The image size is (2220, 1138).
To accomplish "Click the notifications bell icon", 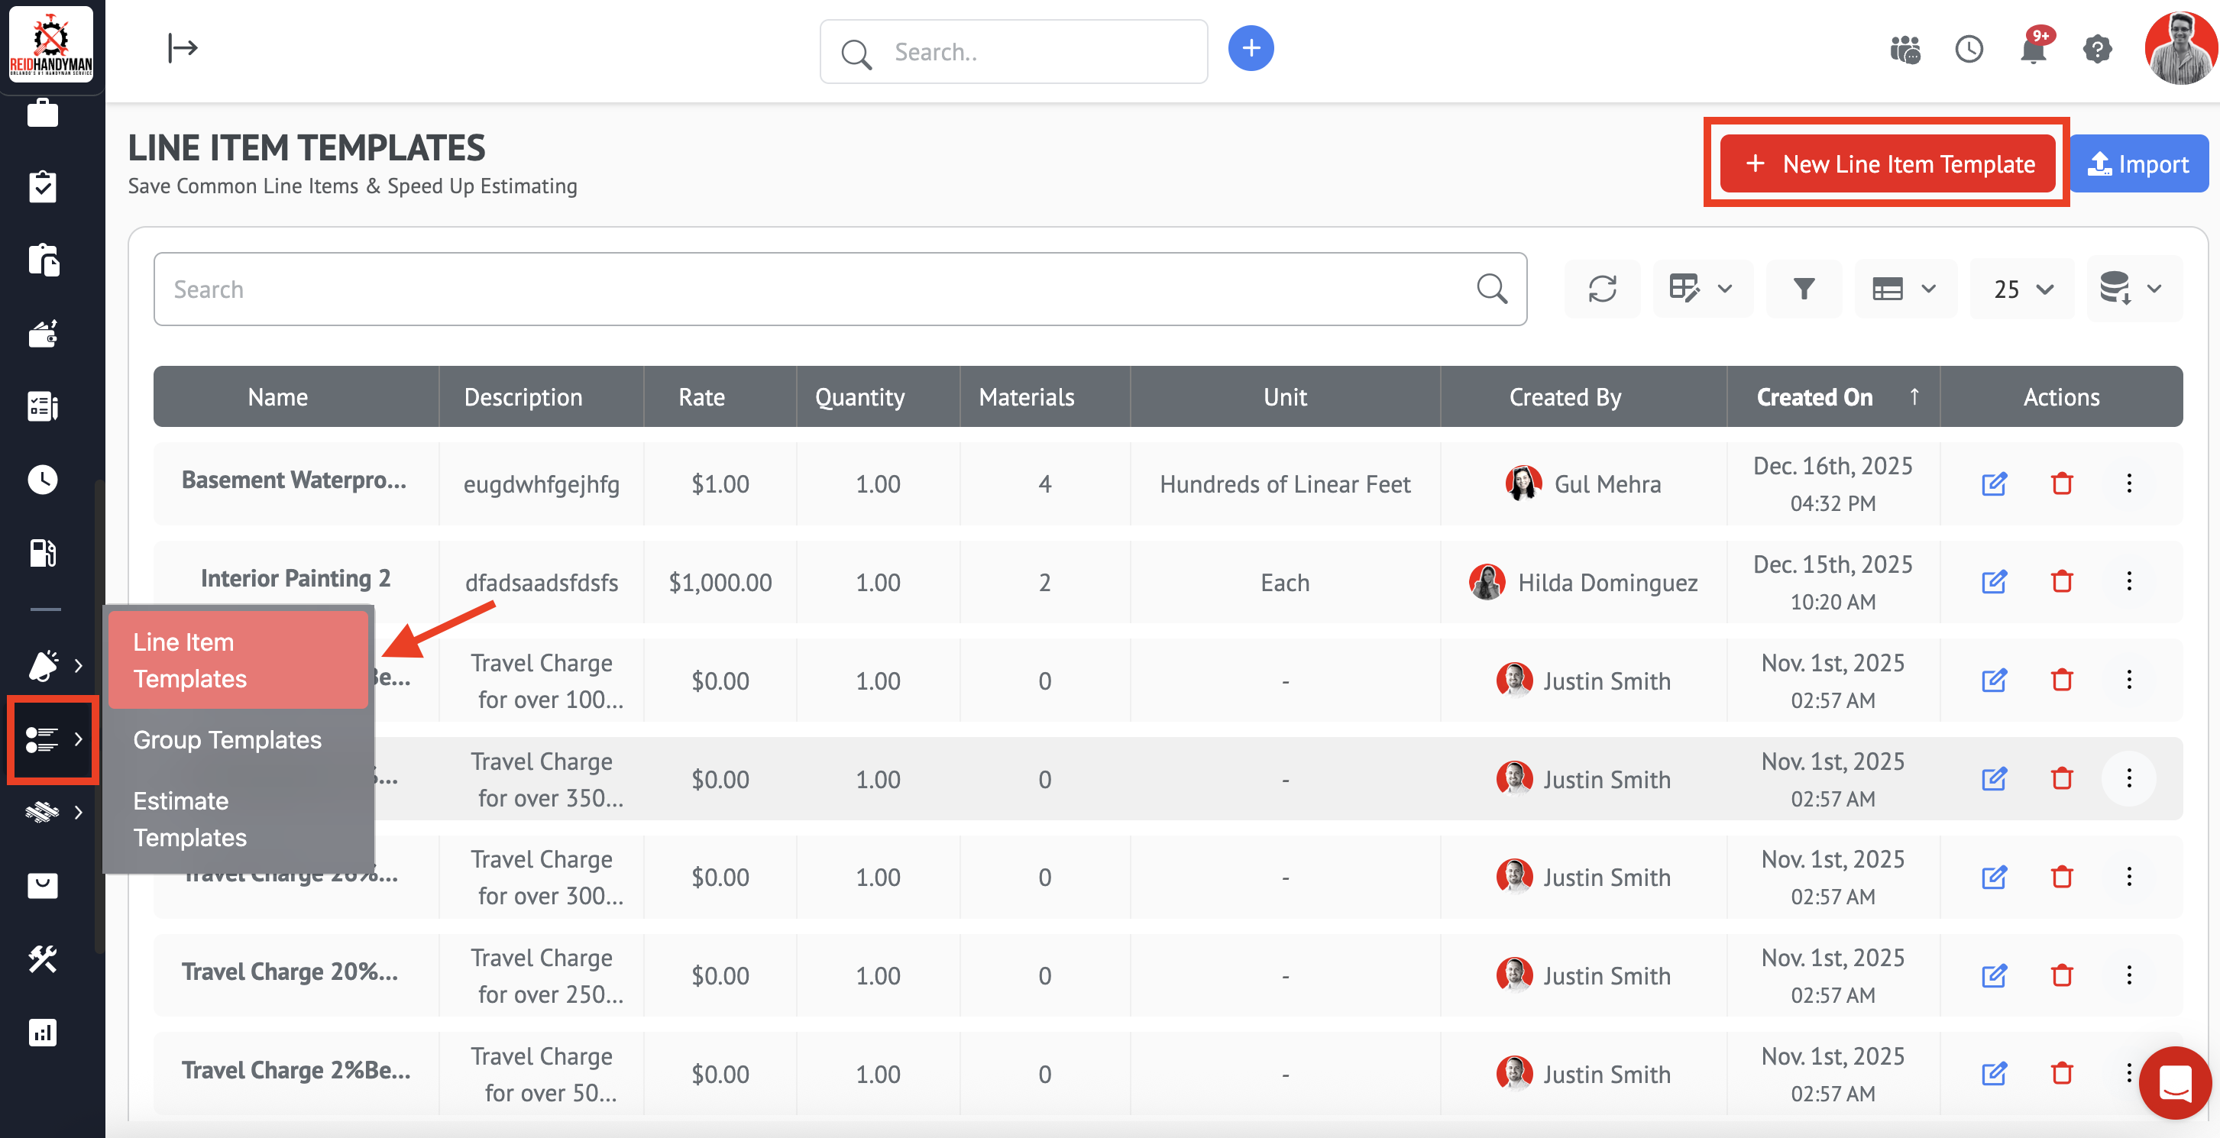I will click(x=2033, y=51).
